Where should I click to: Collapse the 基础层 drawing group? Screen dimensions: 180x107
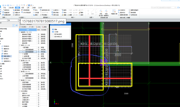(x=20, y=32)
